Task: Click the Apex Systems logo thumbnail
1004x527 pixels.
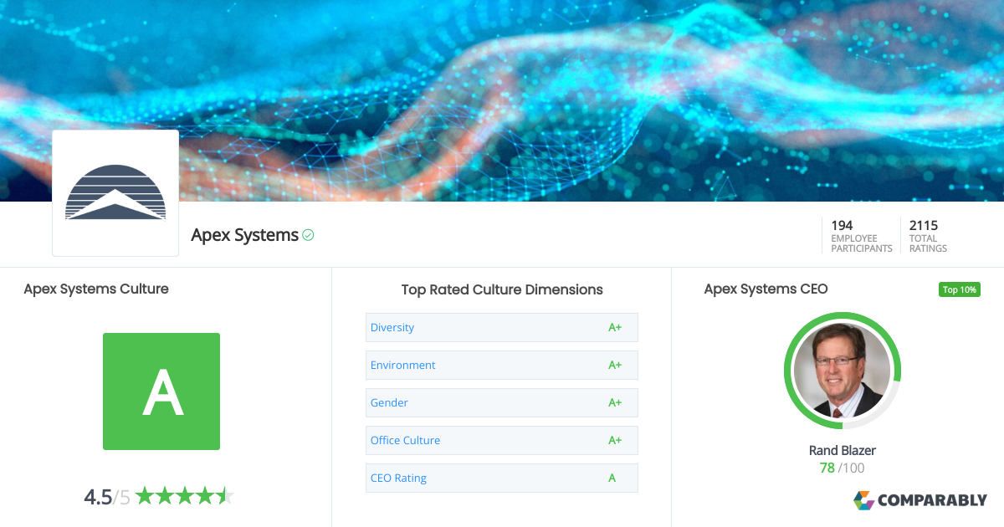Action: pos(115,193)
